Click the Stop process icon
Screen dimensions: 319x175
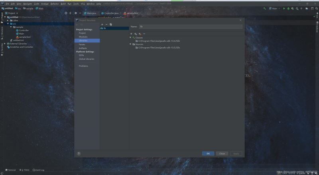click(301, 8)
